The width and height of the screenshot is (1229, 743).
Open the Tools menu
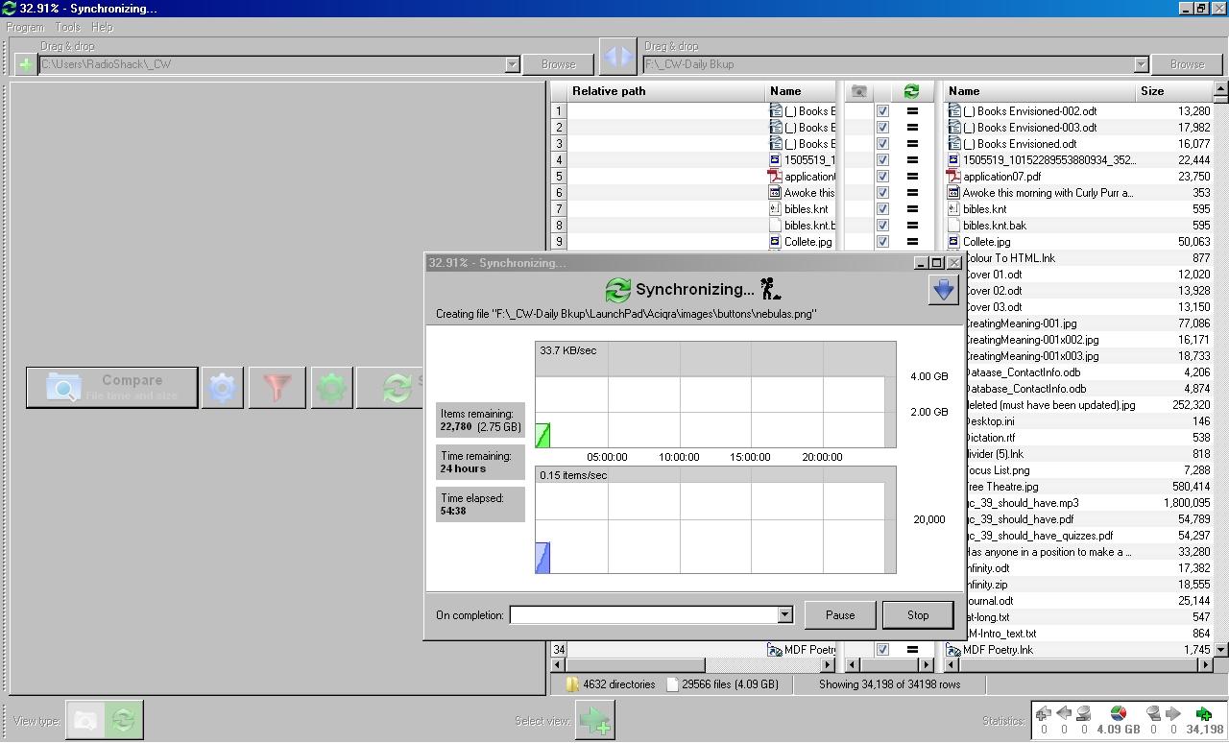click(x=67, y=27)
